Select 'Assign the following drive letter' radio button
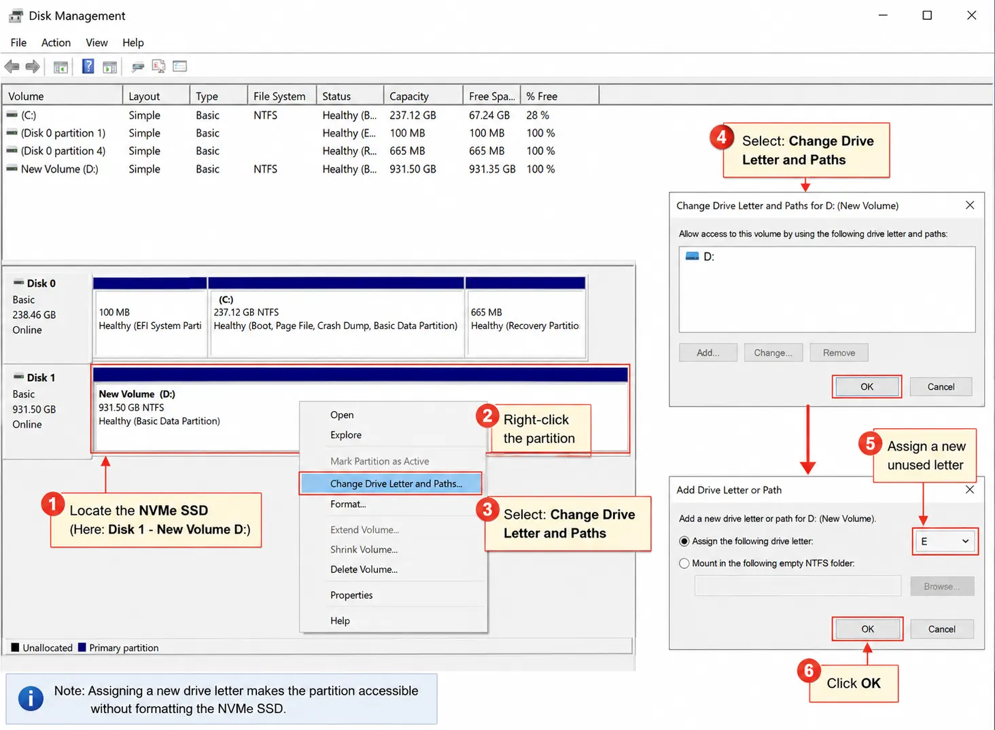995x730 pixels. point(684,541)
